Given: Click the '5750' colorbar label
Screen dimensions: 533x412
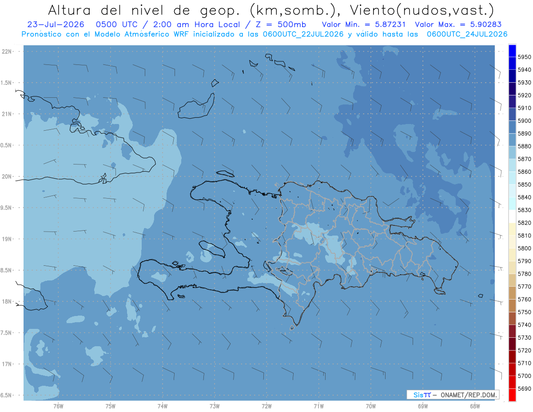Looking at the screenshot, I should 524,312.
